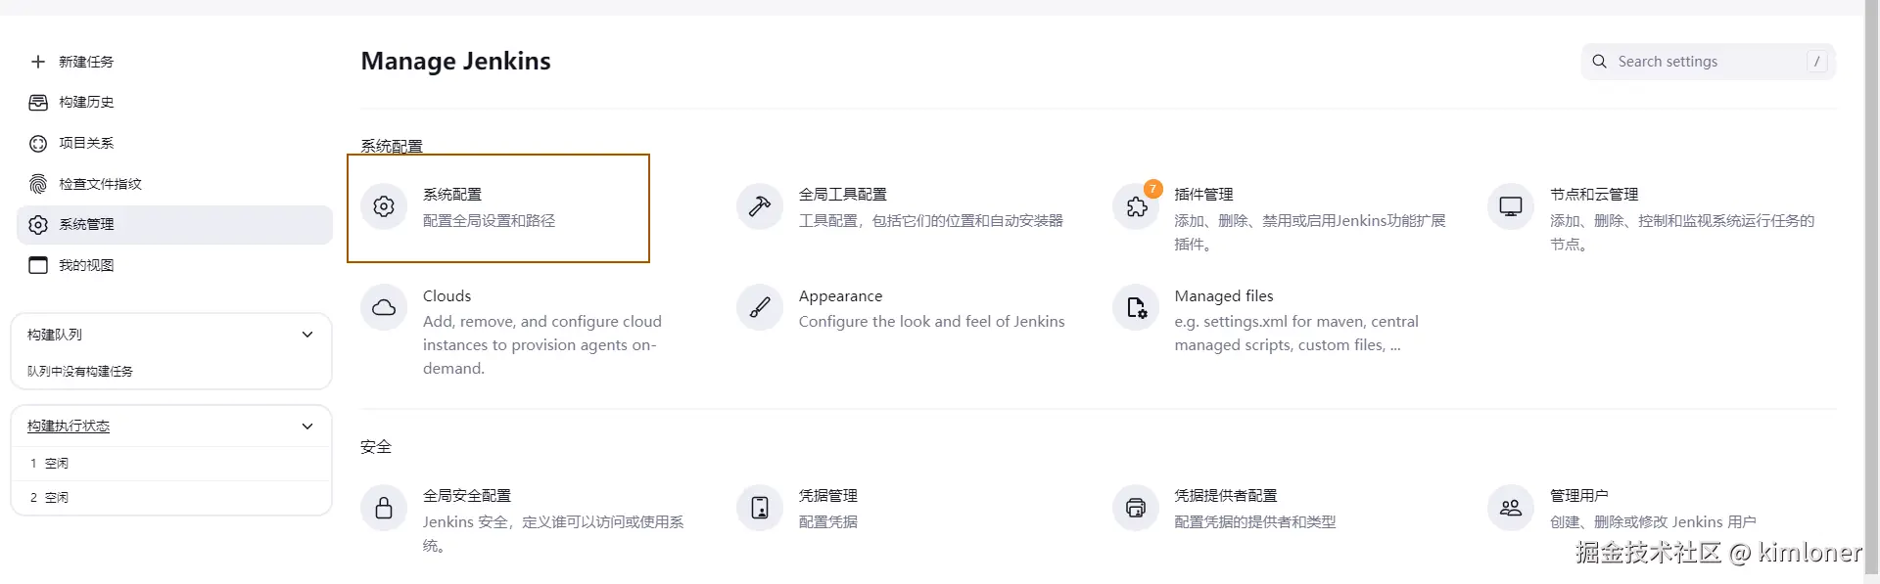
Task: Click the hammer icon for 全局工具配置
Action: tap(760, 206)
